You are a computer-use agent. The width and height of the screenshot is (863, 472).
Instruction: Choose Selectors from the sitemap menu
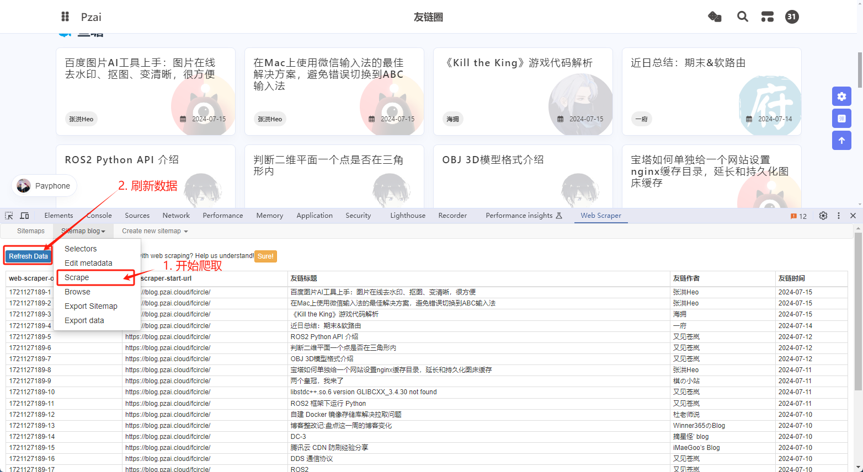[x=81, y=249]
